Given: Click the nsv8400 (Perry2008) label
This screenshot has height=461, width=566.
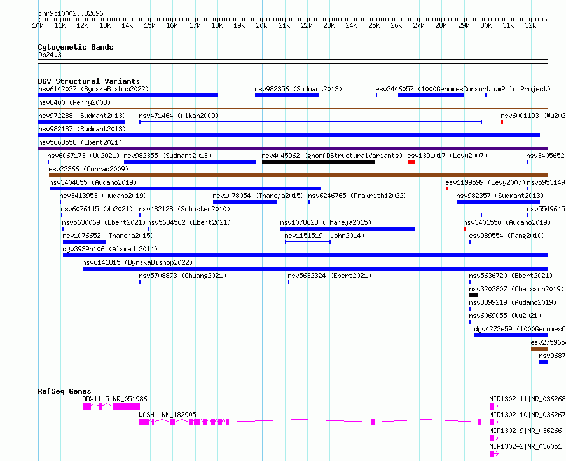Looking at the screenshot, I should tap(74, 102).
